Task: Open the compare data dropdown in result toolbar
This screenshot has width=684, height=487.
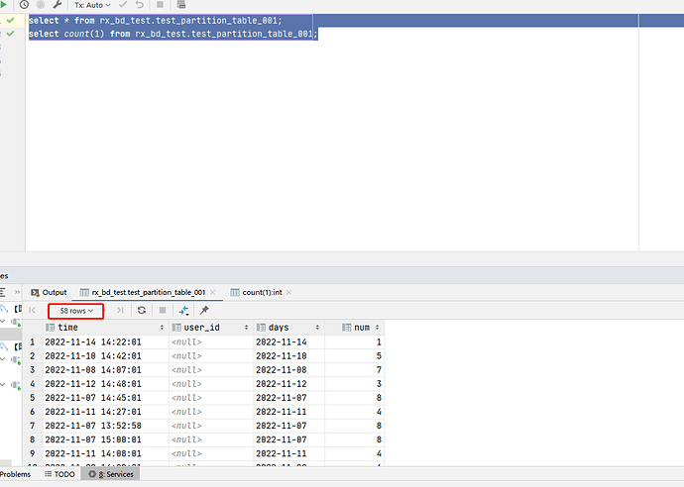Action: click(184, 311)
